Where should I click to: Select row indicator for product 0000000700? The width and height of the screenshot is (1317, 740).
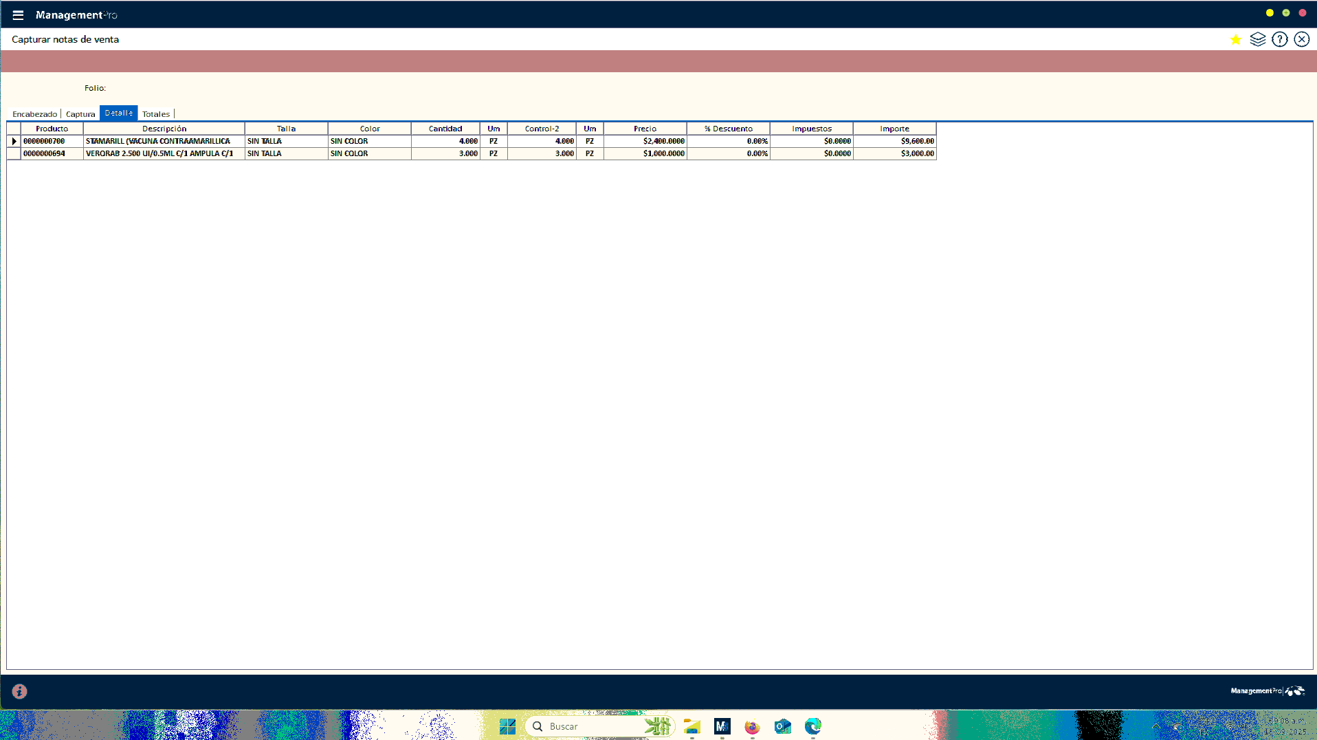pyautogui.click(x=14, y=142)
